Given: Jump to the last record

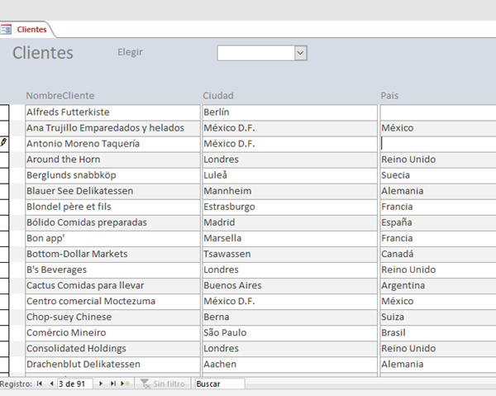Looking at the screenshot, I should point(112,384).
